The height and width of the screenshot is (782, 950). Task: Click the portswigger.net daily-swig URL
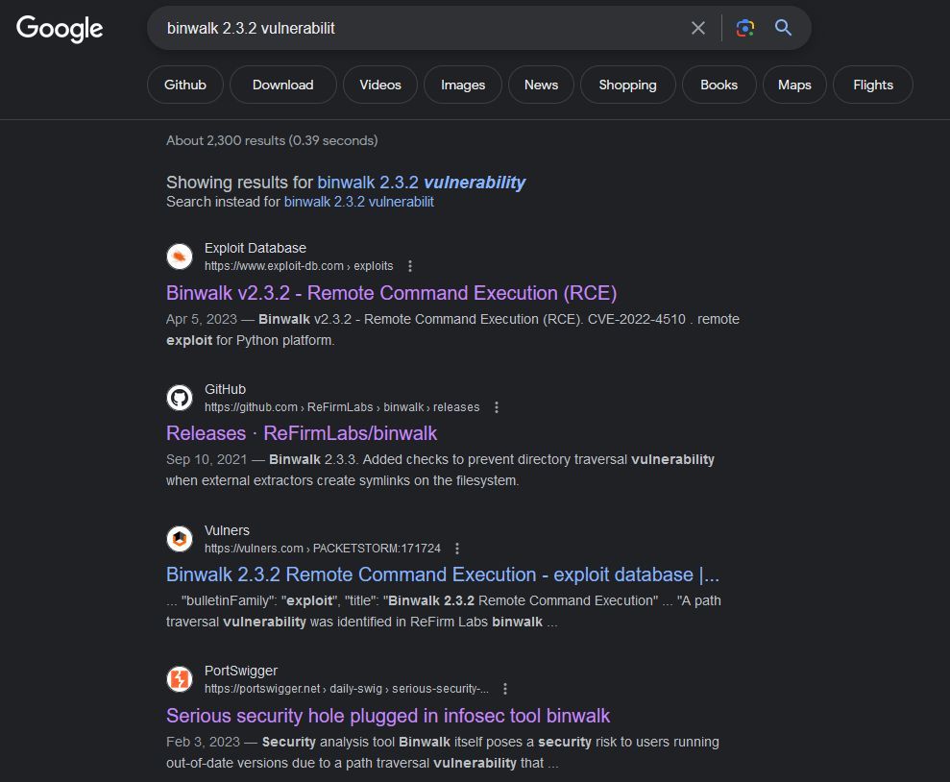coord(347,689)
